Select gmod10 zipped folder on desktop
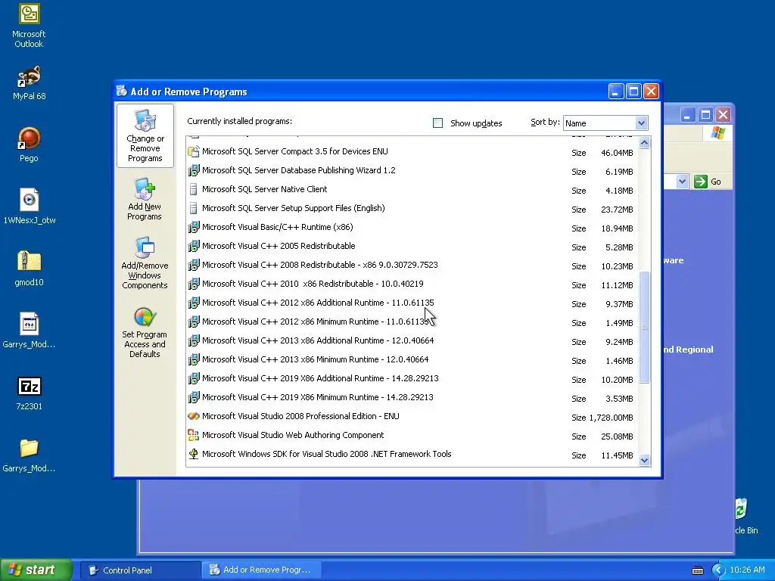The width and height of the screenshot is (775, 581). point(29,269)
